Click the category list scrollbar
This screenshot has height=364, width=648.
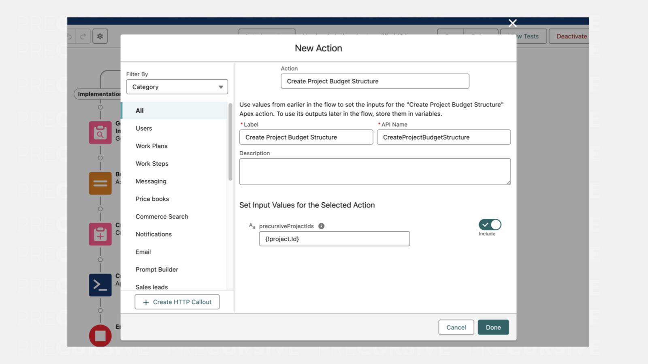[230, 142]
